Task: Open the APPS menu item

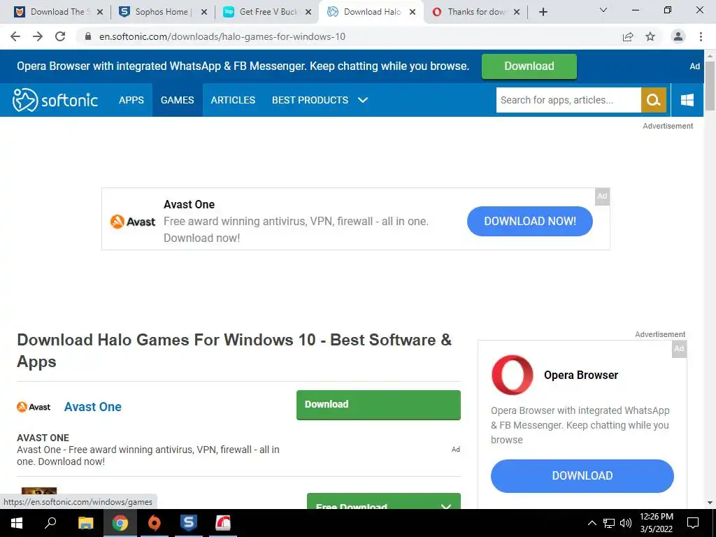Action: click(x=131, y=100)
